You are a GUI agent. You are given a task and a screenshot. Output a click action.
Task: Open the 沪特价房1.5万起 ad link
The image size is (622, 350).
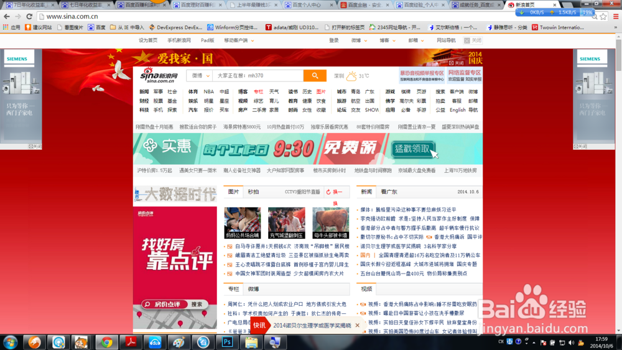[x=154, y=170]
